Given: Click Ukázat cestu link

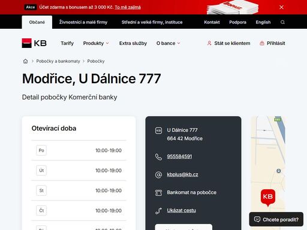Looking at the screenshot, I should 182,210.
